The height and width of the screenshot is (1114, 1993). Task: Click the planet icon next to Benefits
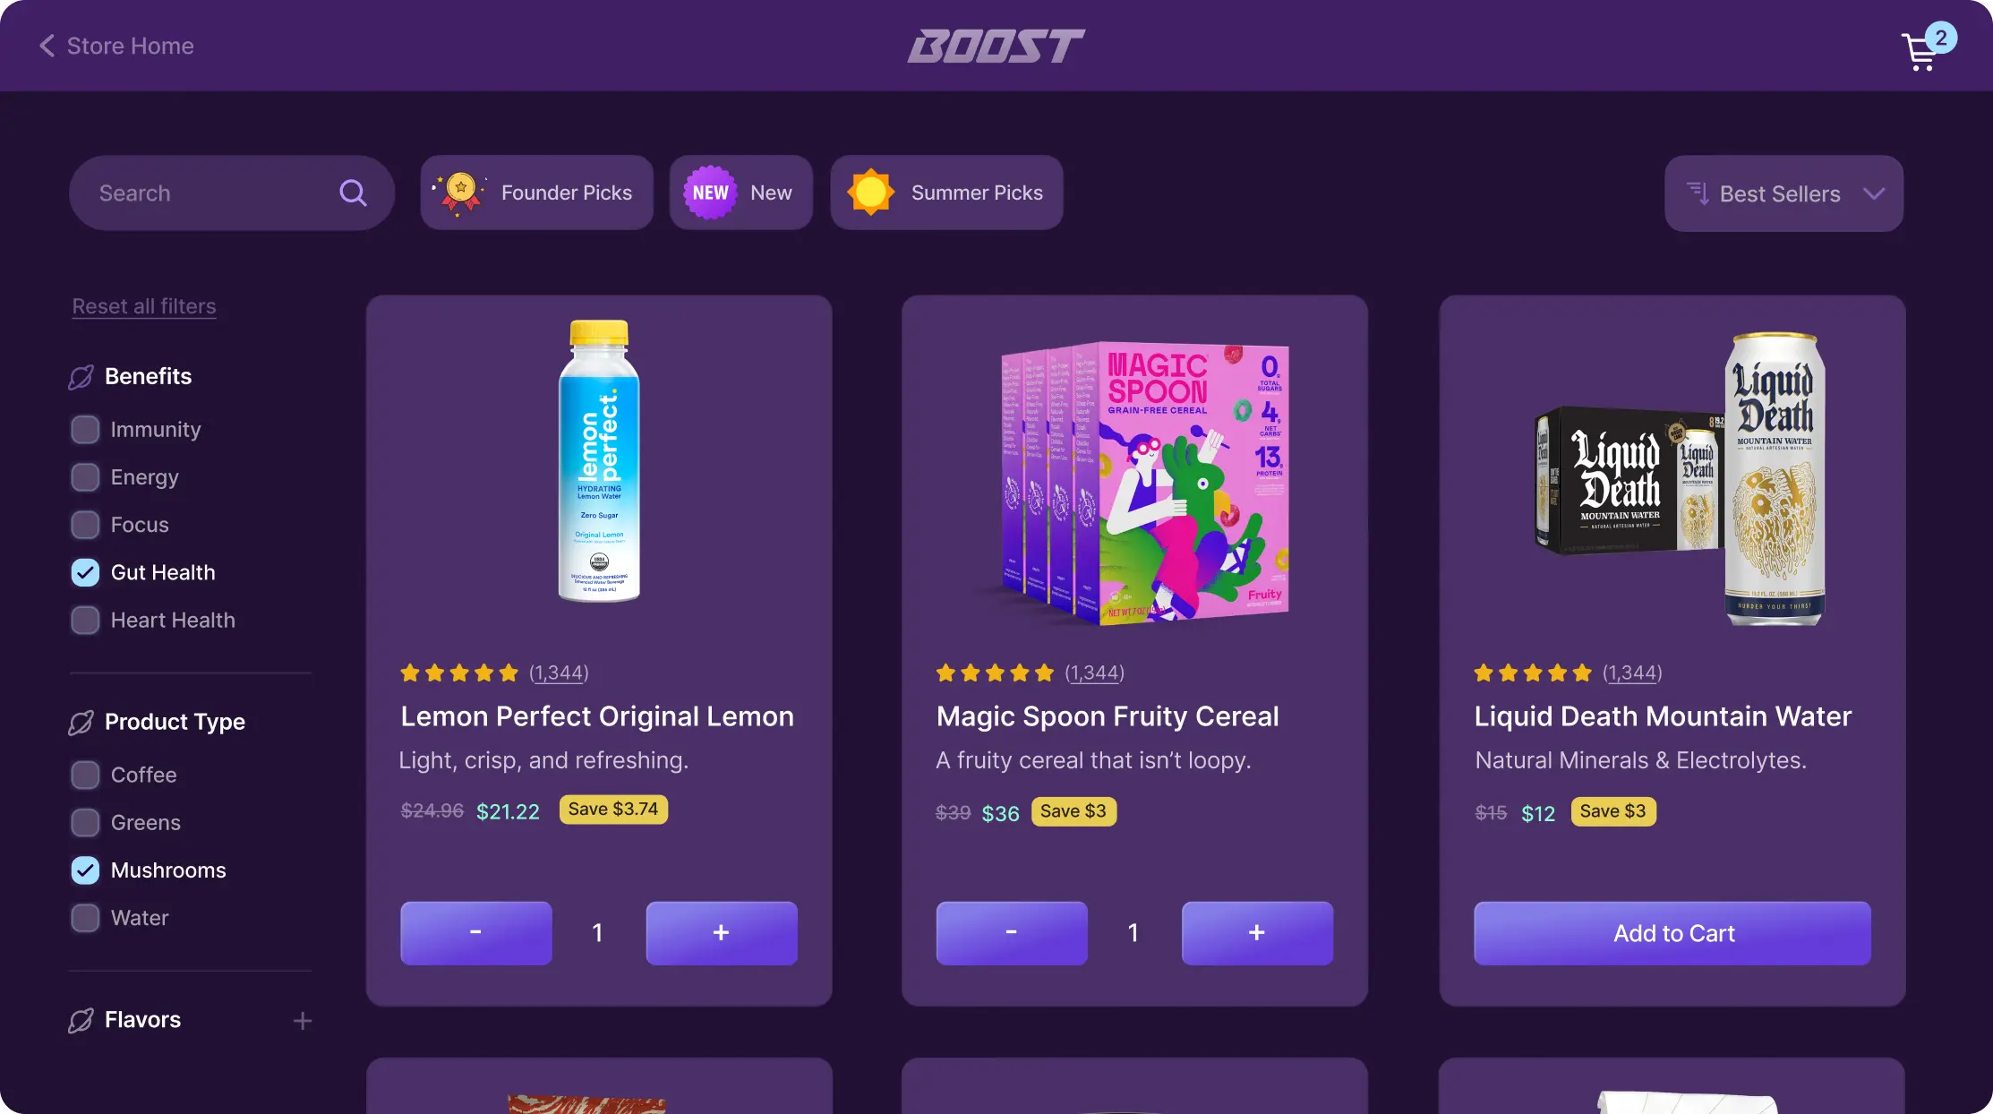81,377
